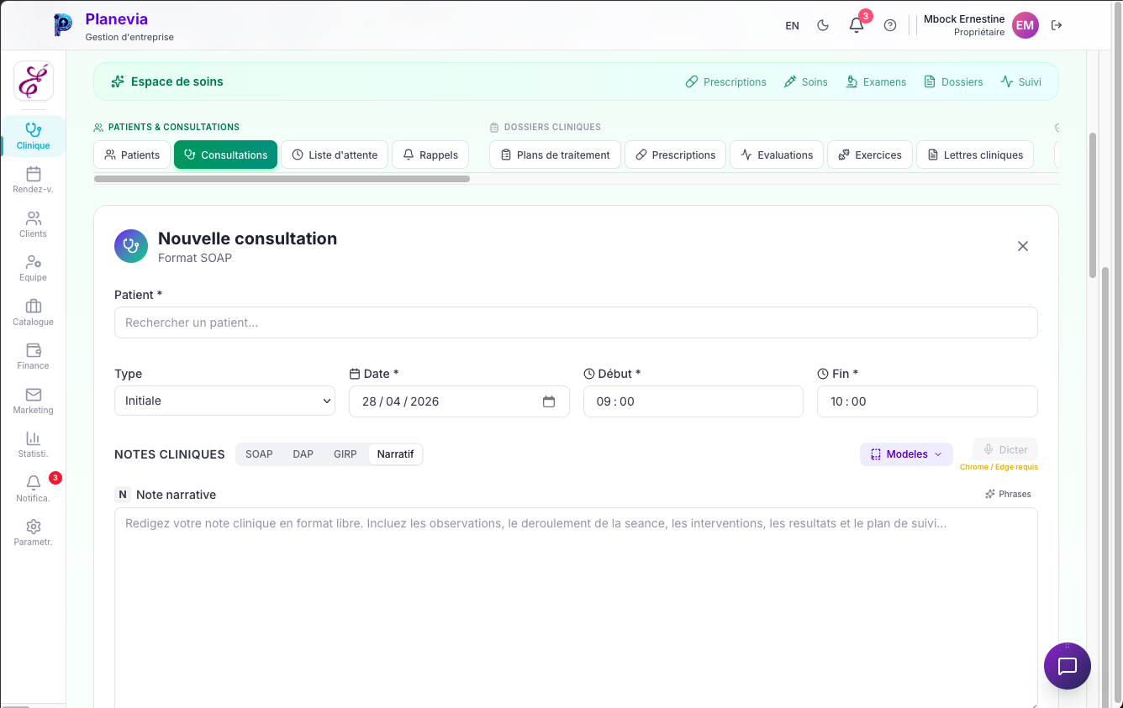The image size is (1123, 708).
Task: Switch note format to DAP
Action: (x=303, y=454)
